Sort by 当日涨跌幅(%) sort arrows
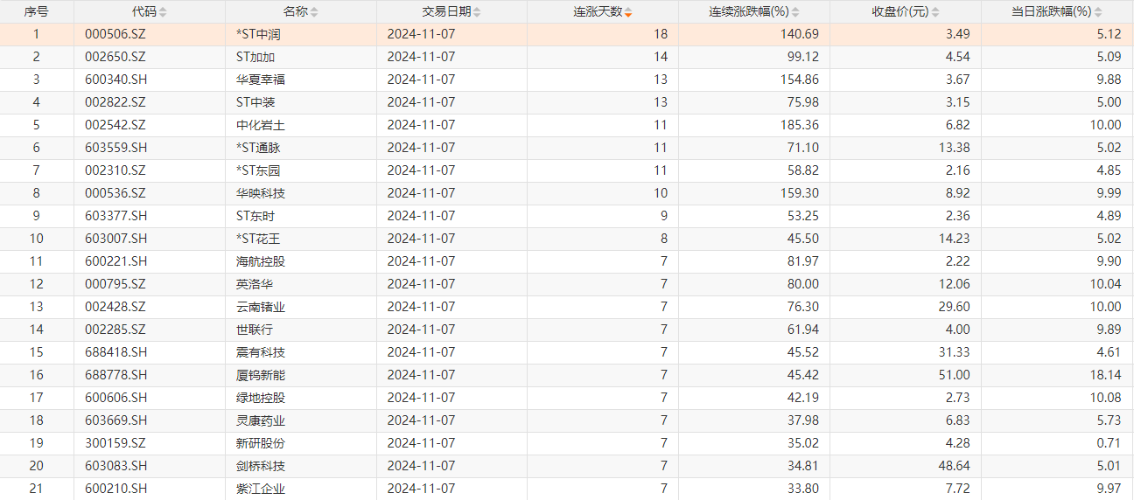Image resolution: width=1134 pixels, height=500 pixels. [1098, 12]
